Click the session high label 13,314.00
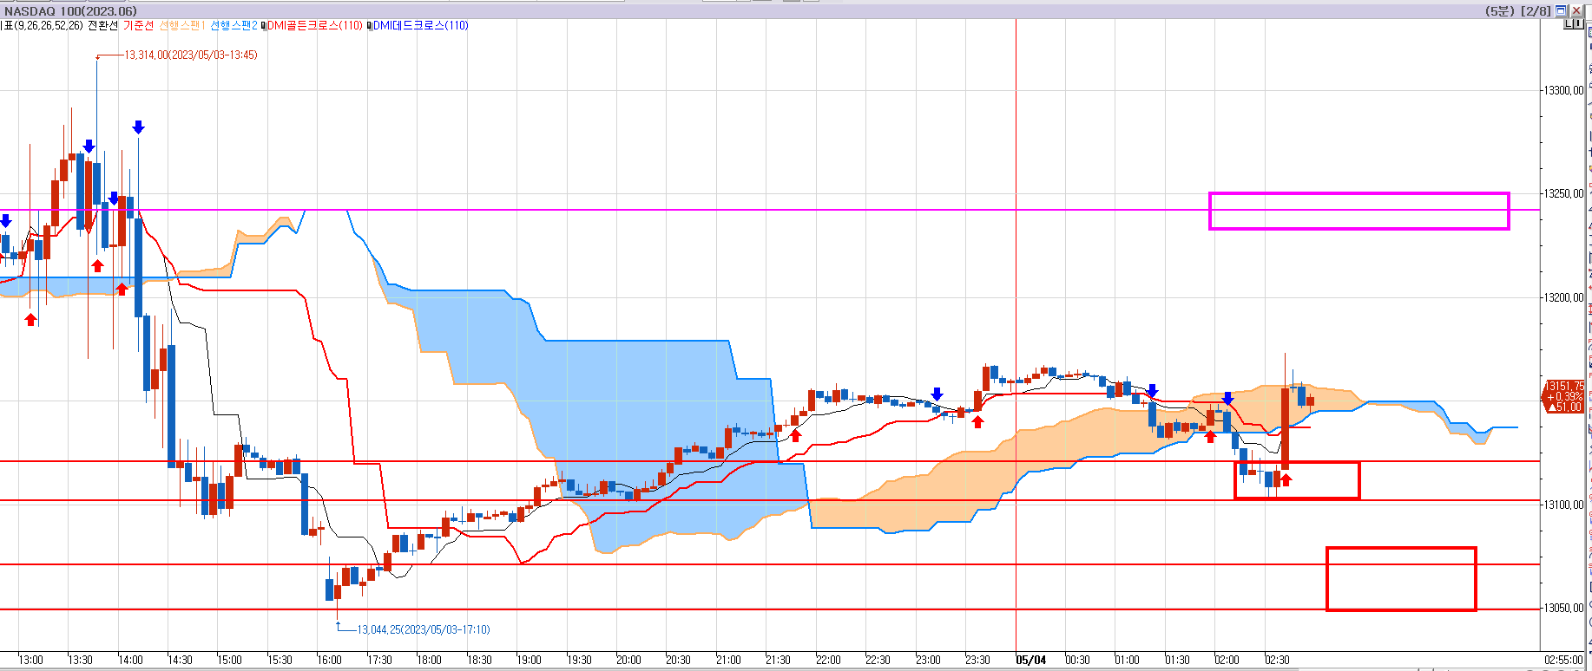 [x=191, y=55]
